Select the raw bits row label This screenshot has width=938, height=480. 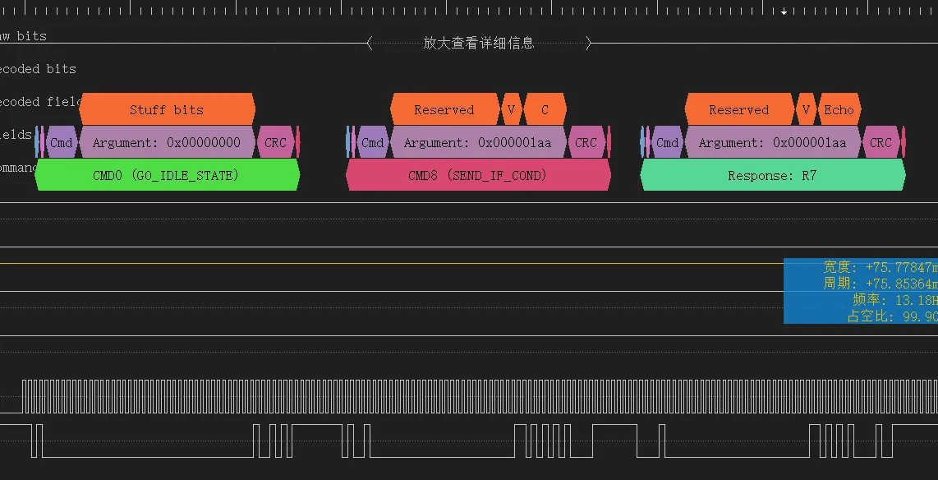coord(23,36)
